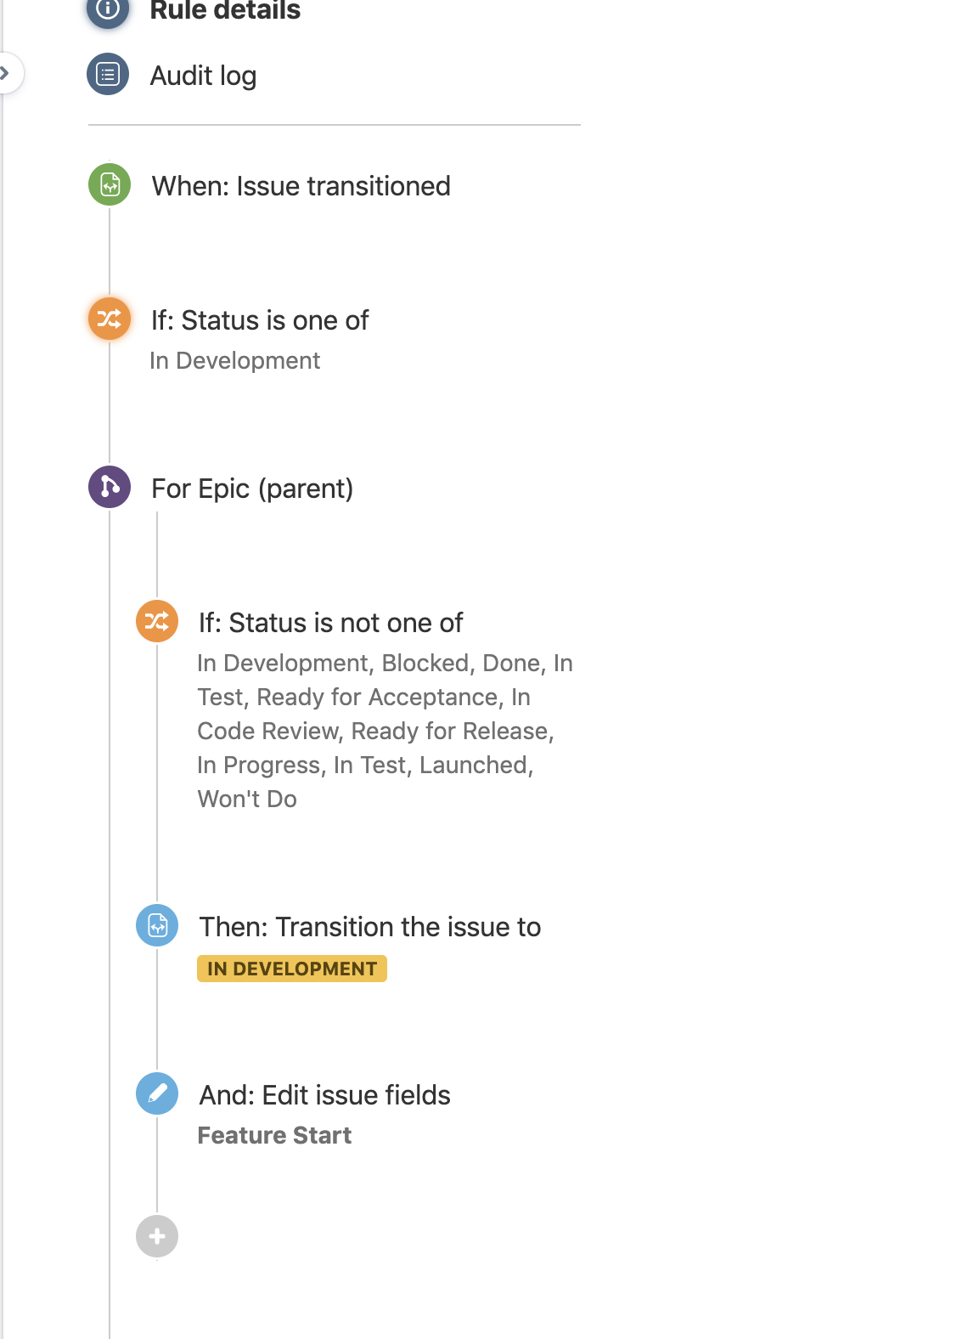This screenshot has height=1339, width=968.
Task: Open If: Status is one of condition
Action: coord(260,320)
